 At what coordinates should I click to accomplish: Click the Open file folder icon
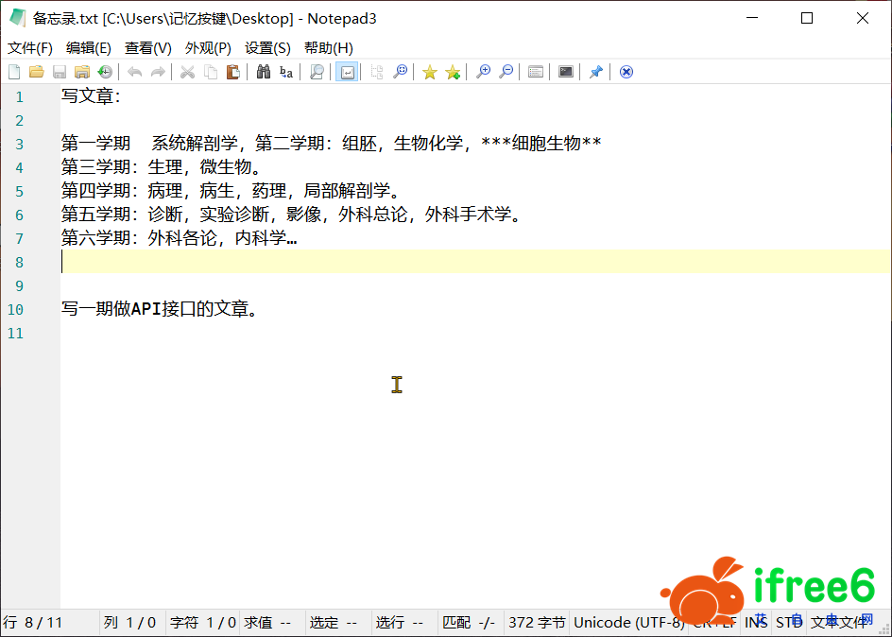37,72
